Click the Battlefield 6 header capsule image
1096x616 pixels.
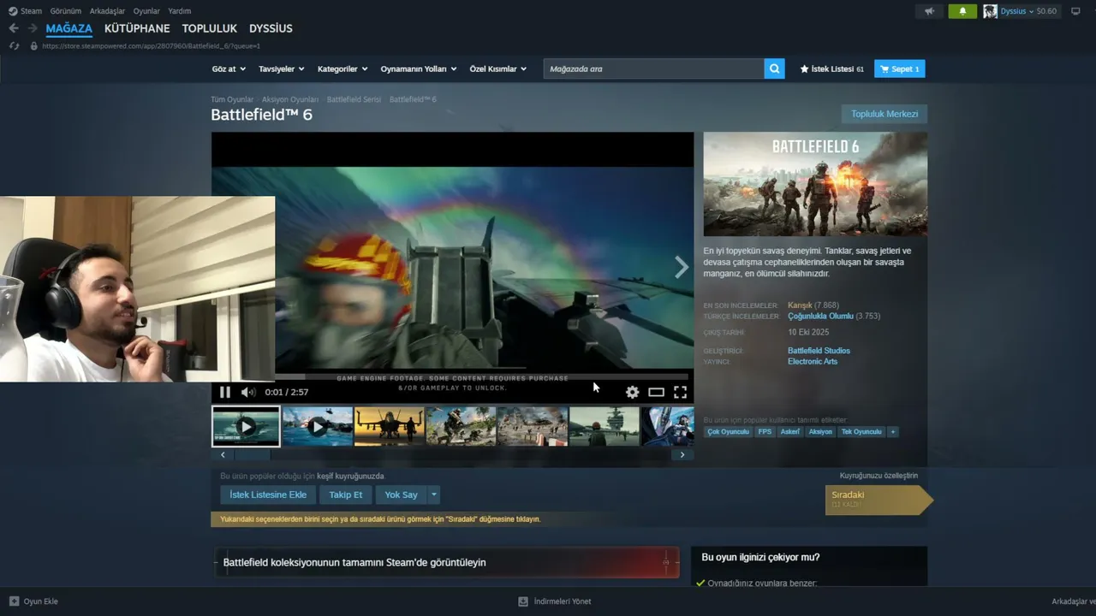(x=815, y=184)
